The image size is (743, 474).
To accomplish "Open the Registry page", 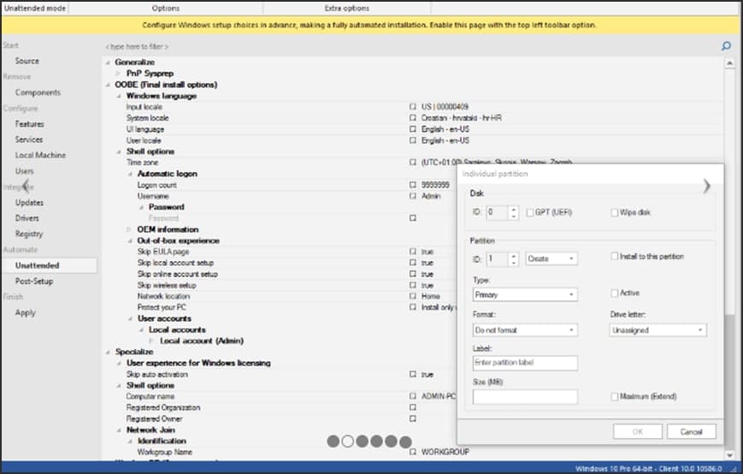I will [29, 234].
